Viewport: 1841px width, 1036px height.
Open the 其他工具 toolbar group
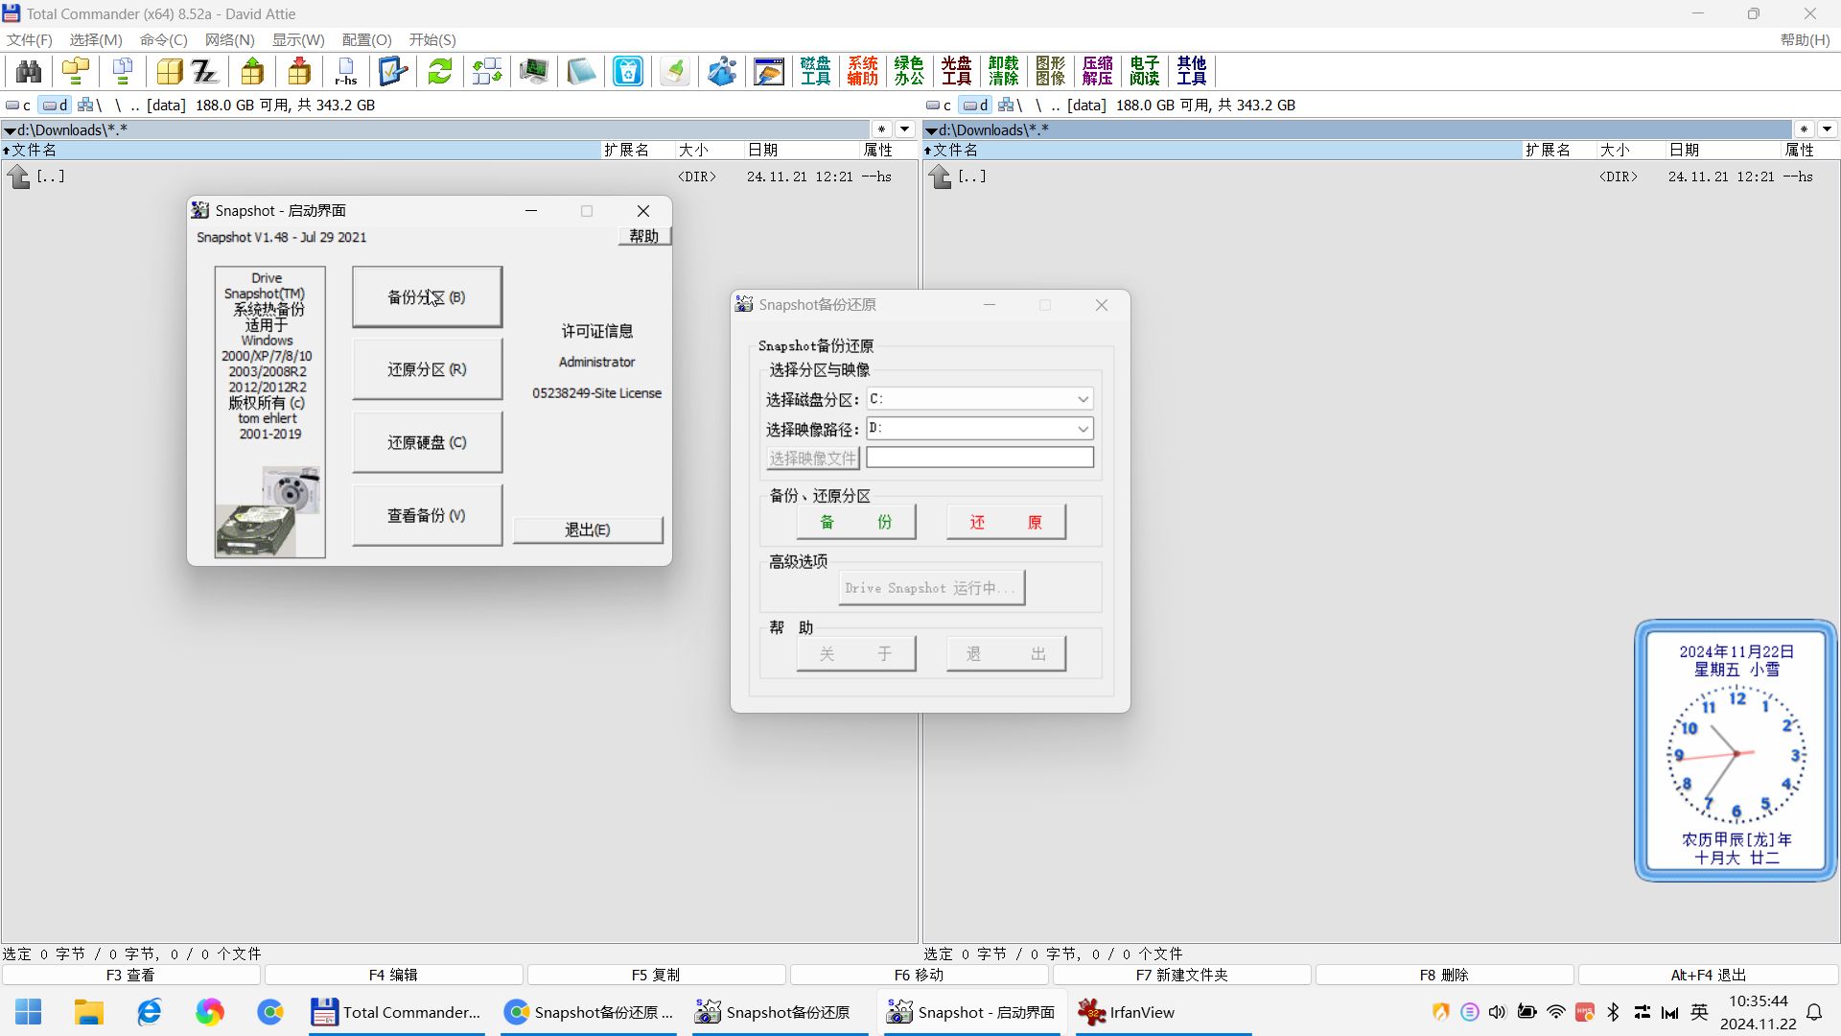(x=1191, y=71)
